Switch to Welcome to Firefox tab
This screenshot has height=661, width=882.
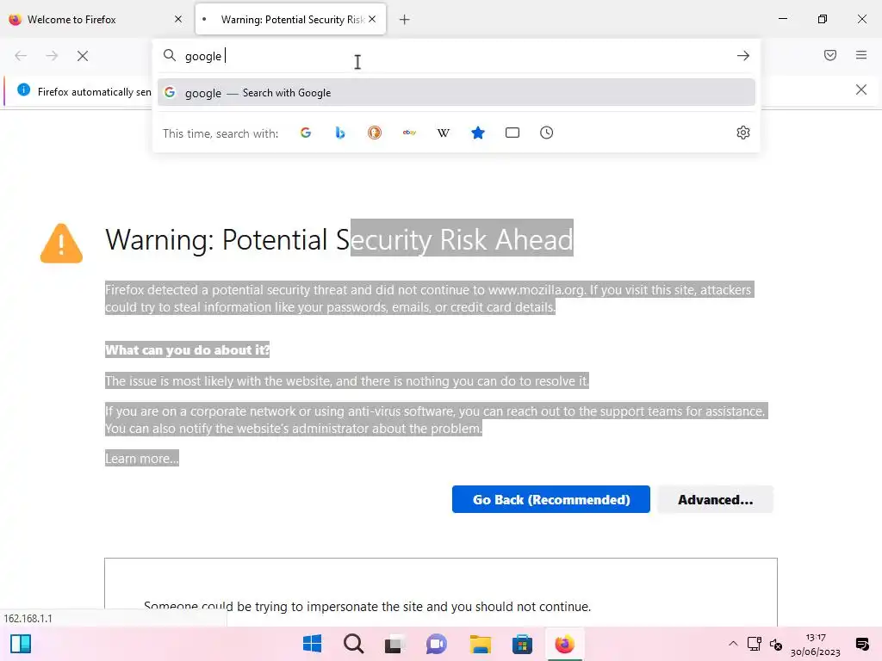click(x=97, y=19)
